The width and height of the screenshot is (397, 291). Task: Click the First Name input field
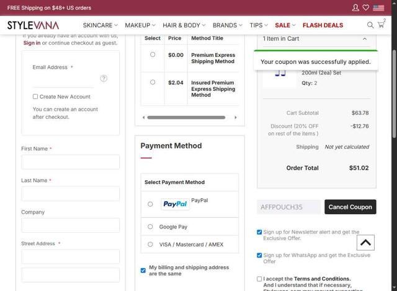pos(70,162)
